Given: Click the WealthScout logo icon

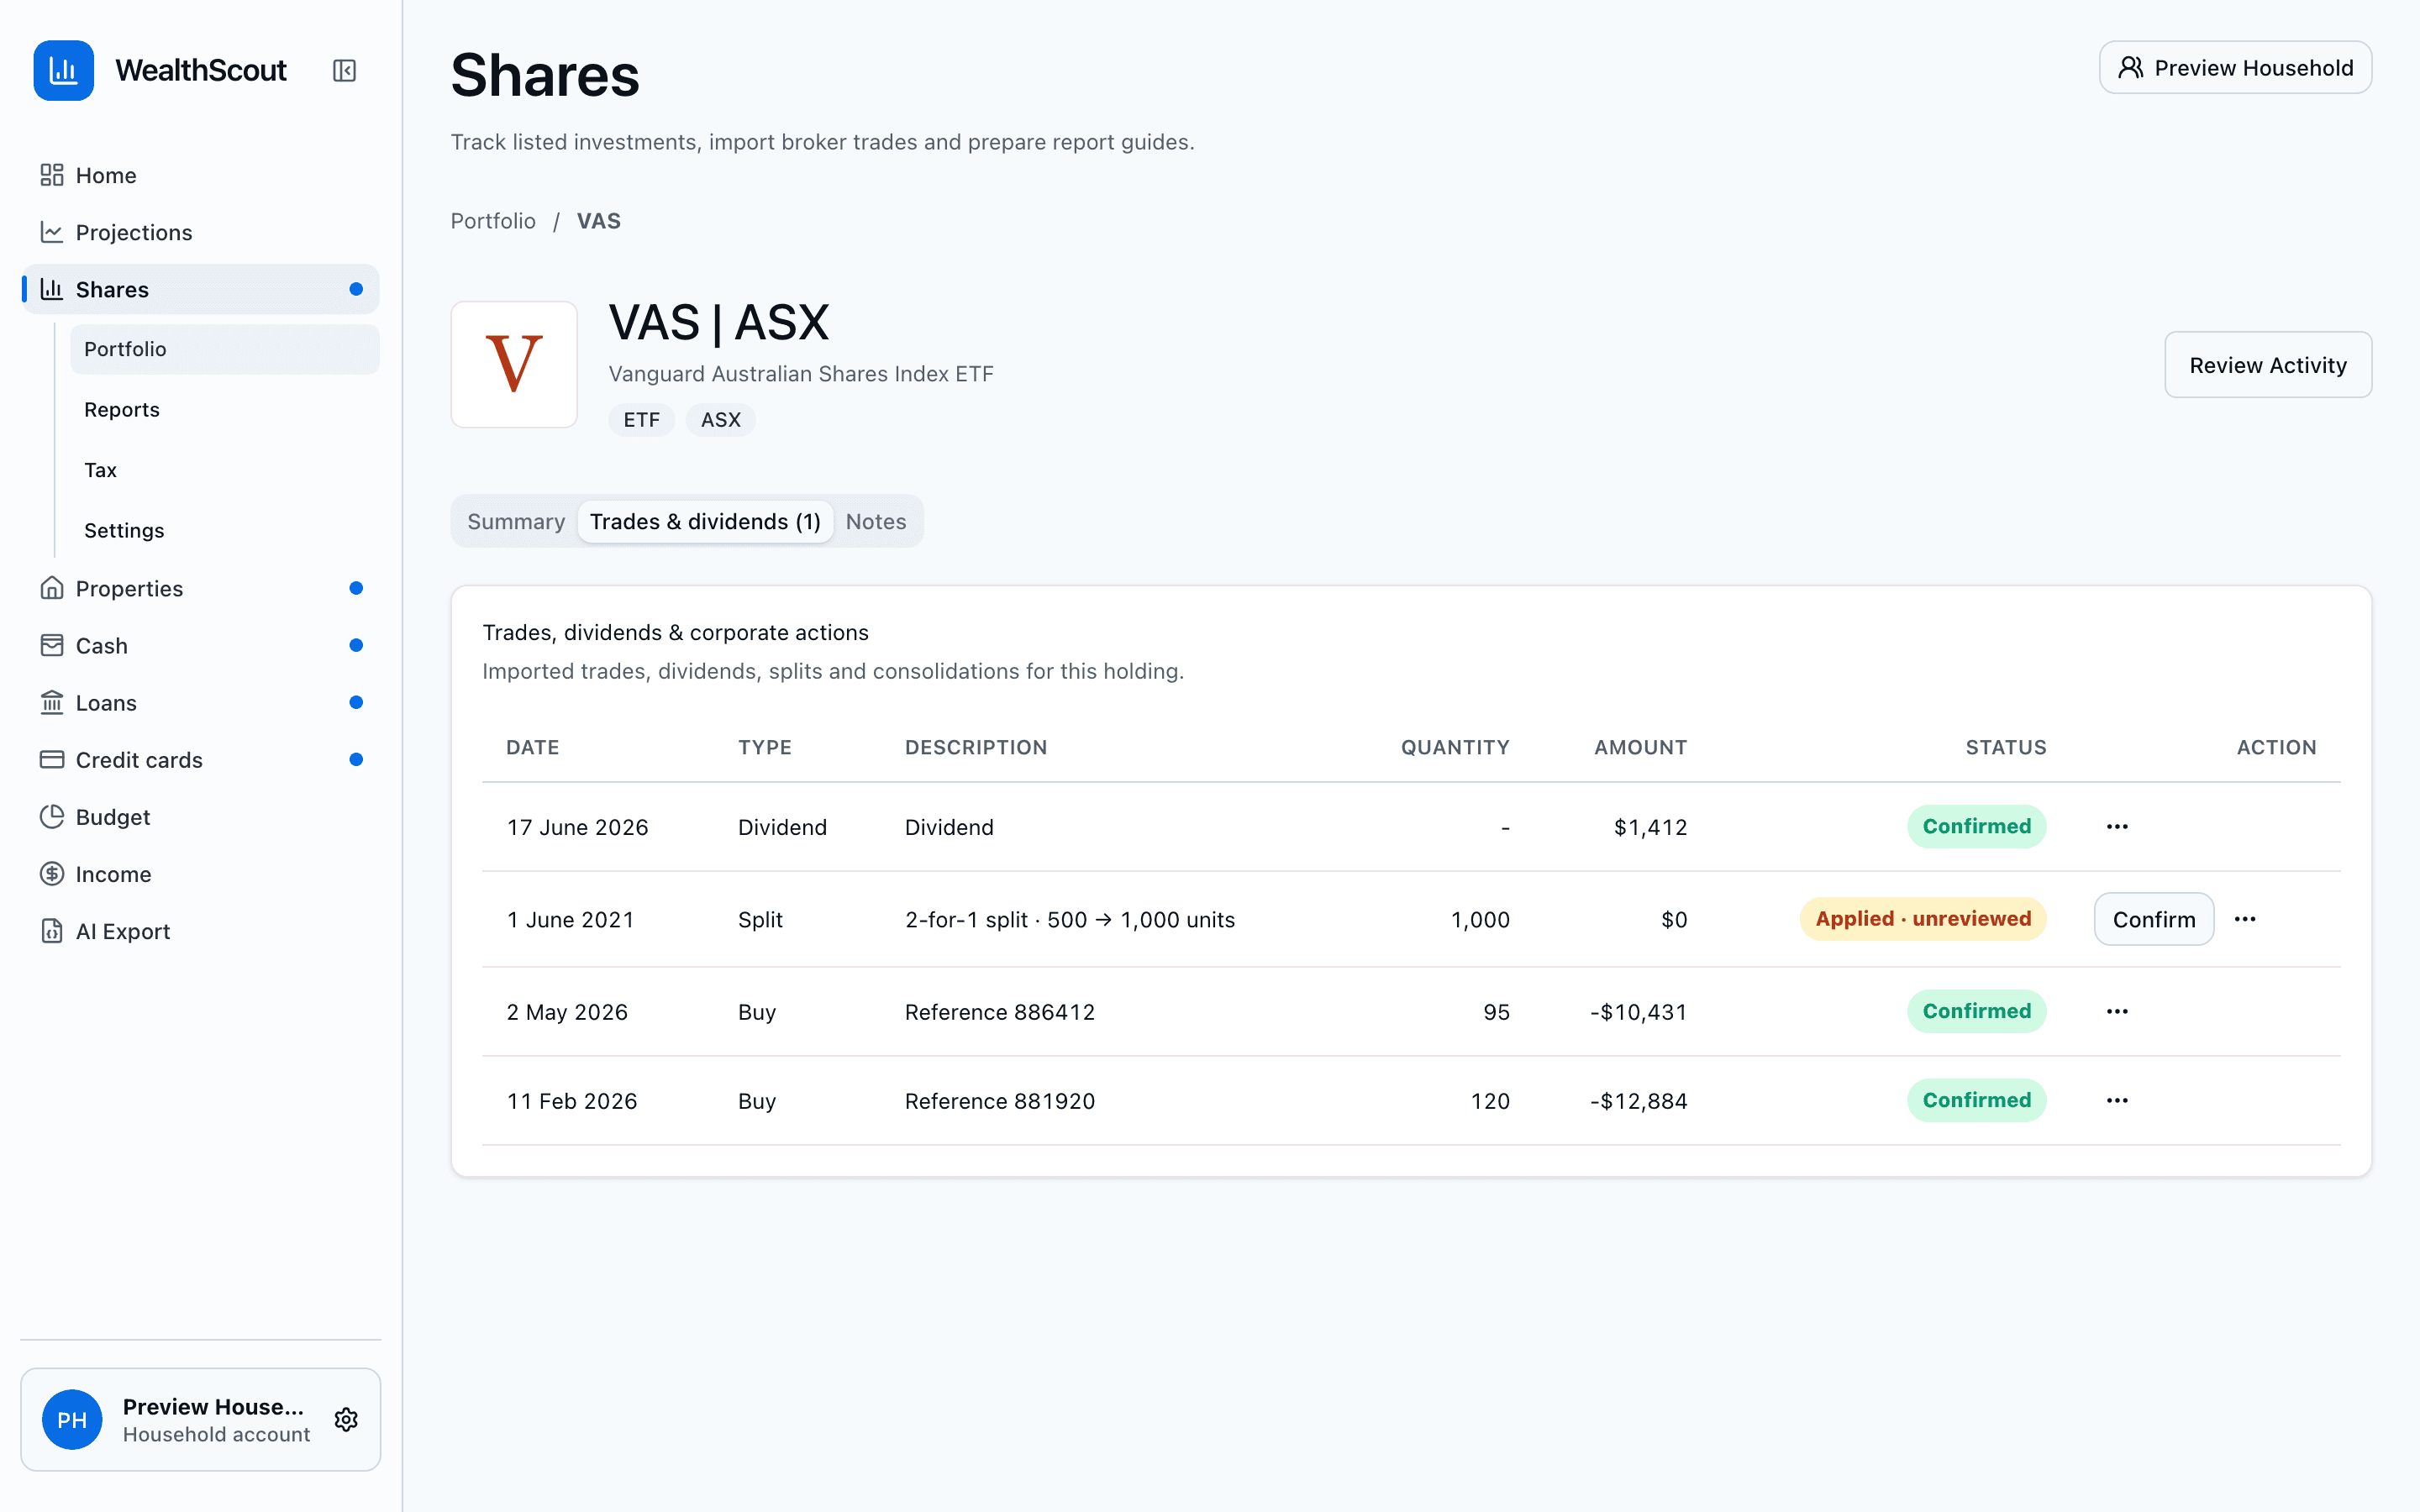Looking at the screenshot, I should click(63, 70).
